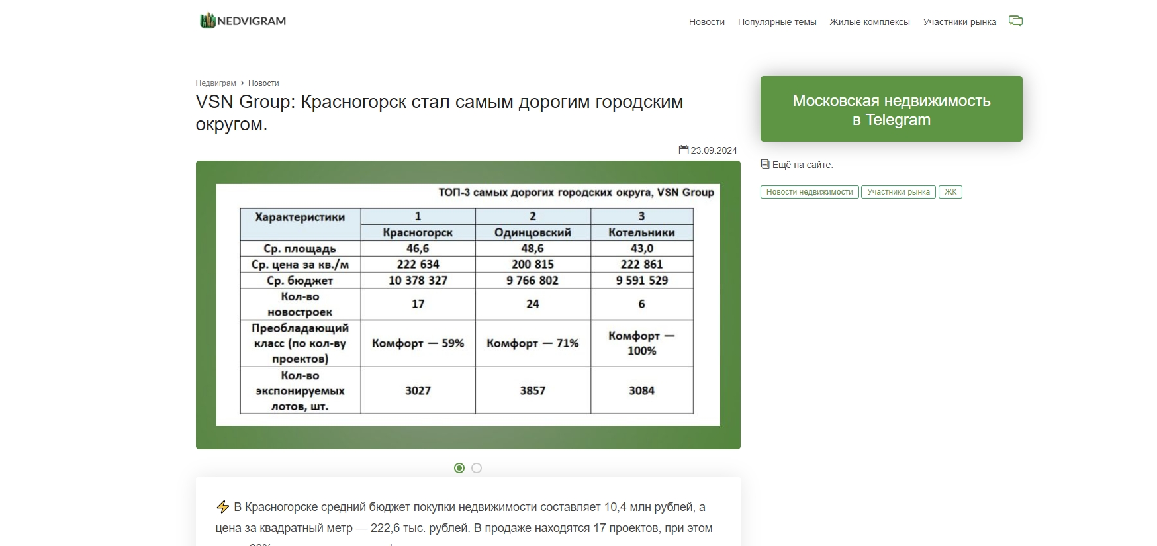This screenshot has height=546, width=1157.
Task: Open the Участники рынка sidebar tag
Action: point(898,192)
